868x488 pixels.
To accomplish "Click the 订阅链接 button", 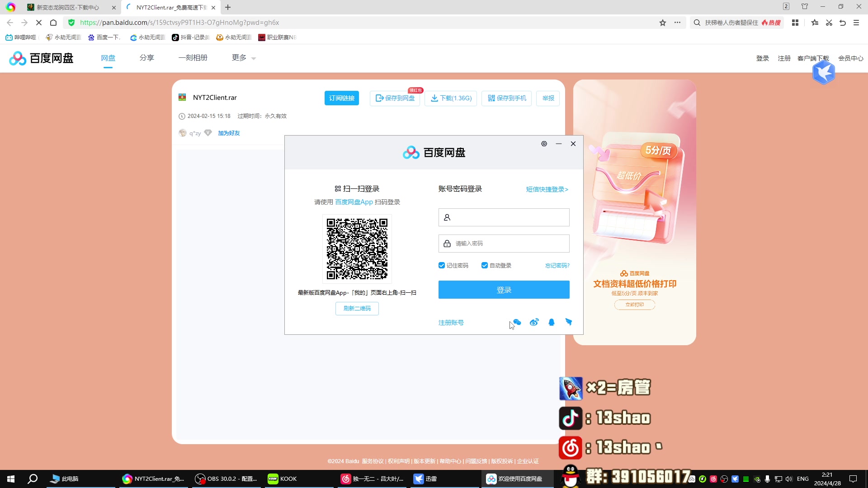I will (x=342, y=98).
